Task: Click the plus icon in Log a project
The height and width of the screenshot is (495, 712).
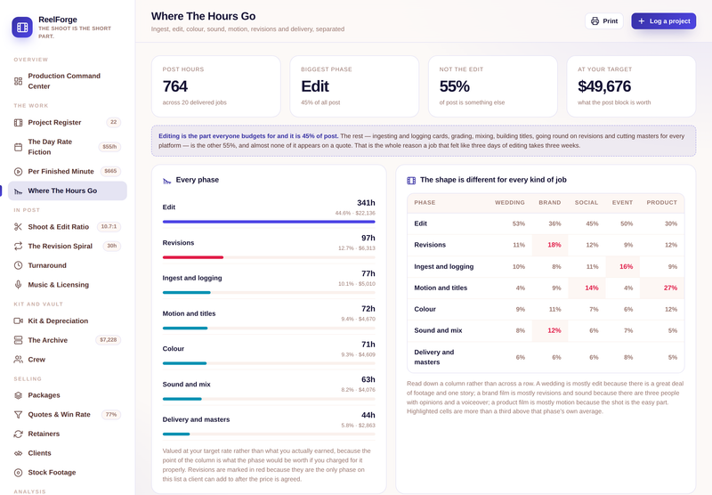Action: [x=641, y=20]
